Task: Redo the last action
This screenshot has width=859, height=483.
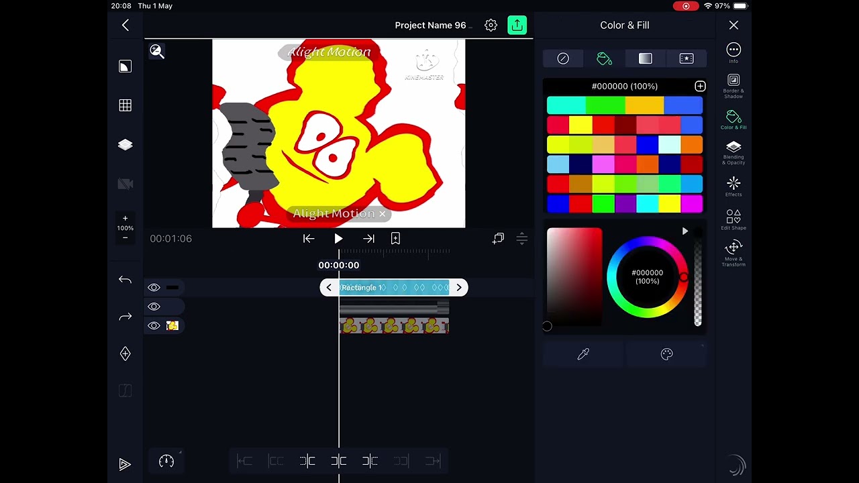Action: pyautogui.click(x=125, y=317)
